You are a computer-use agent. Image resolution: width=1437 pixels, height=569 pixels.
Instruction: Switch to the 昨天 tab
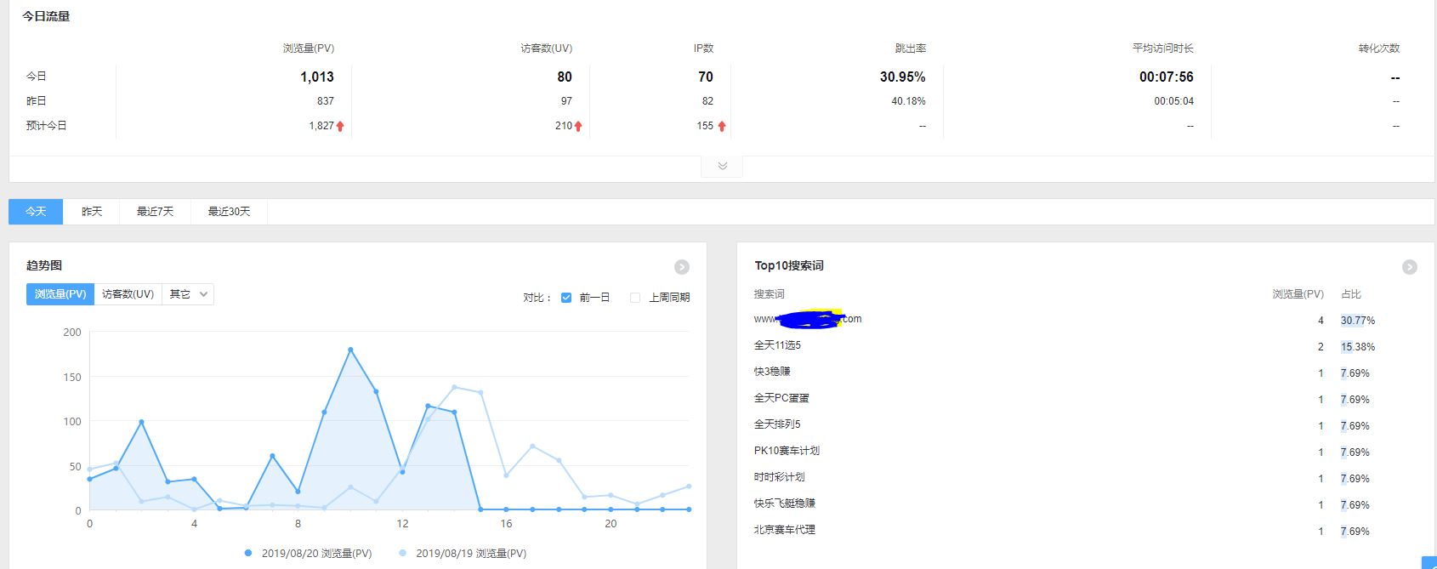(x=92, y=212)
